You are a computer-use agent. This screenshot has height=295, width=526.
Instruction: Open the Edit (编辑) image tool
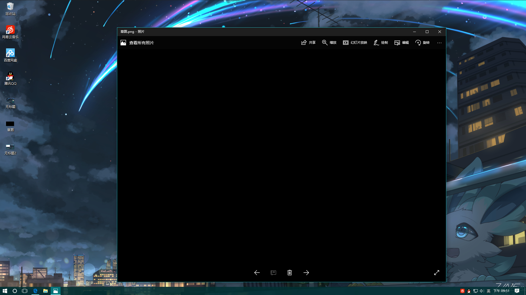point(402,43)
